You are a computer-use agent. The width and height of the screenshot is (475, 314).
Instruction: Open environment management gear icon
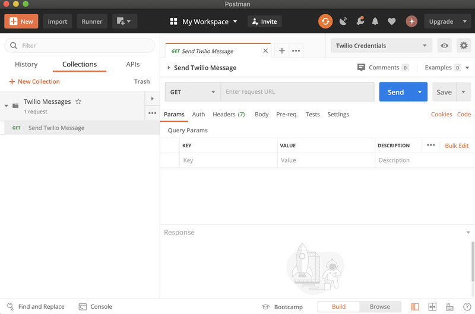(x=463, y=46)
